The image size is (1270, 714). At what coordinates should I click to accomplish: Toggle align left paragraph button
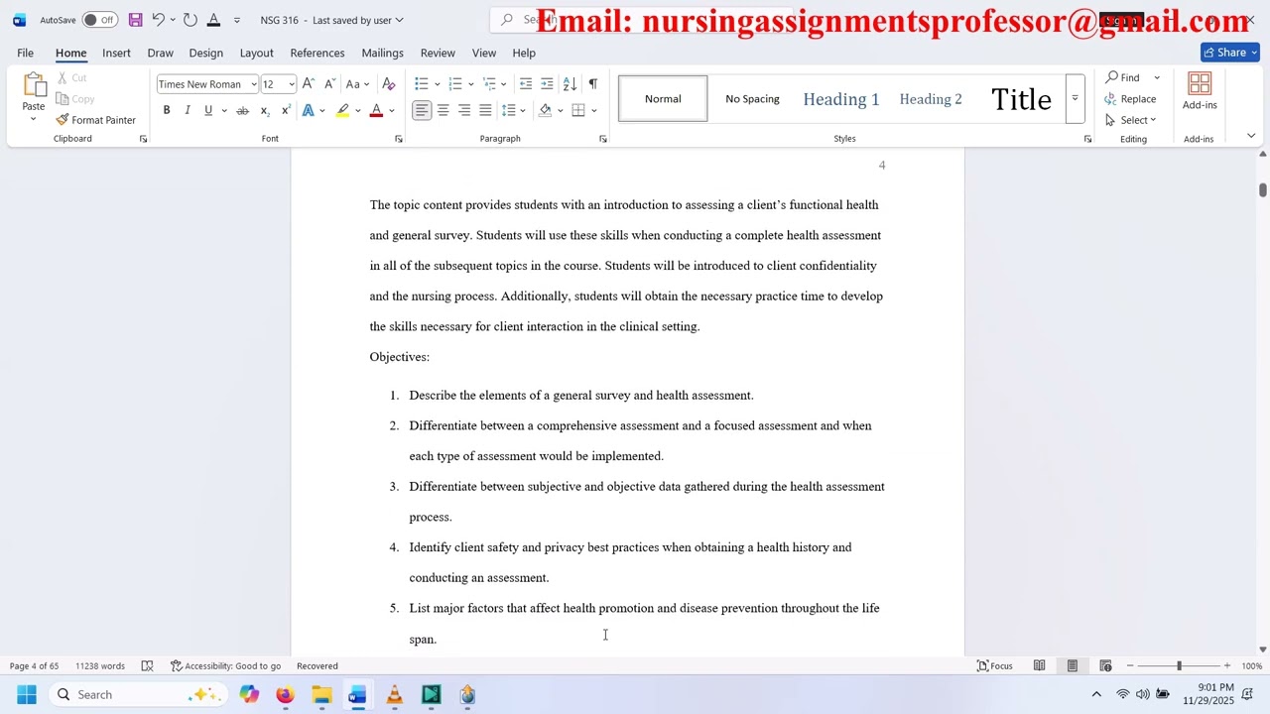(x=422, y=110)
